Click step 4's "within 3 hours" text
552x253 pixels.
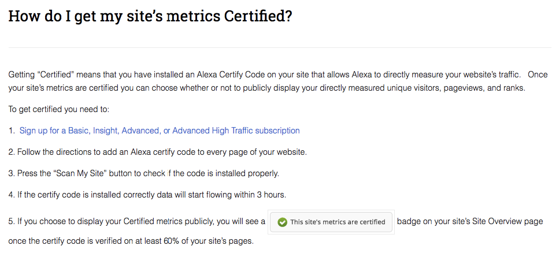coord(255,194)
